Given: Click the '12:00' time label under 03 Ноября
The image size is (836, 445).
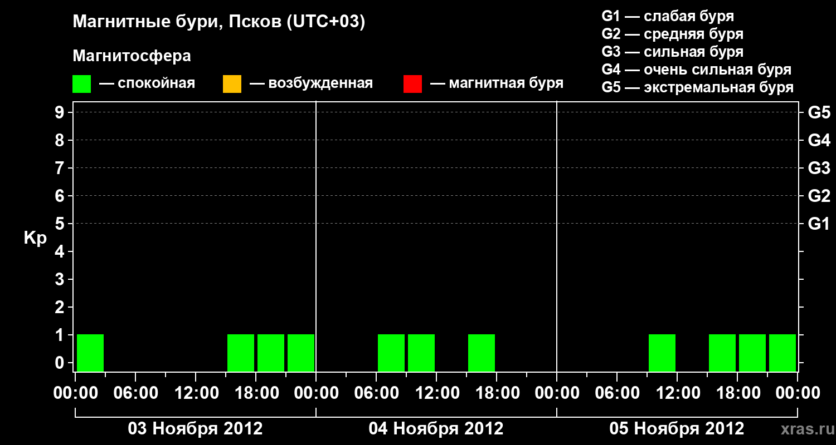Looking at the screenshot, I should tap(196, 393).
